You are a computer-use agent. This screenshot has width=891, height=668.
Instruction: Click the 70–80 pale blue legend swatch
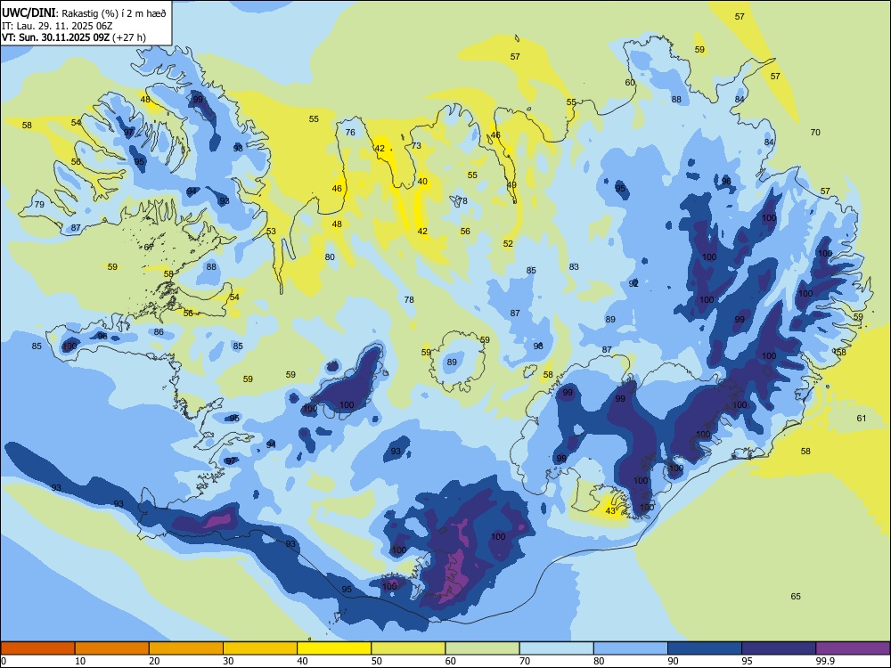556,648
